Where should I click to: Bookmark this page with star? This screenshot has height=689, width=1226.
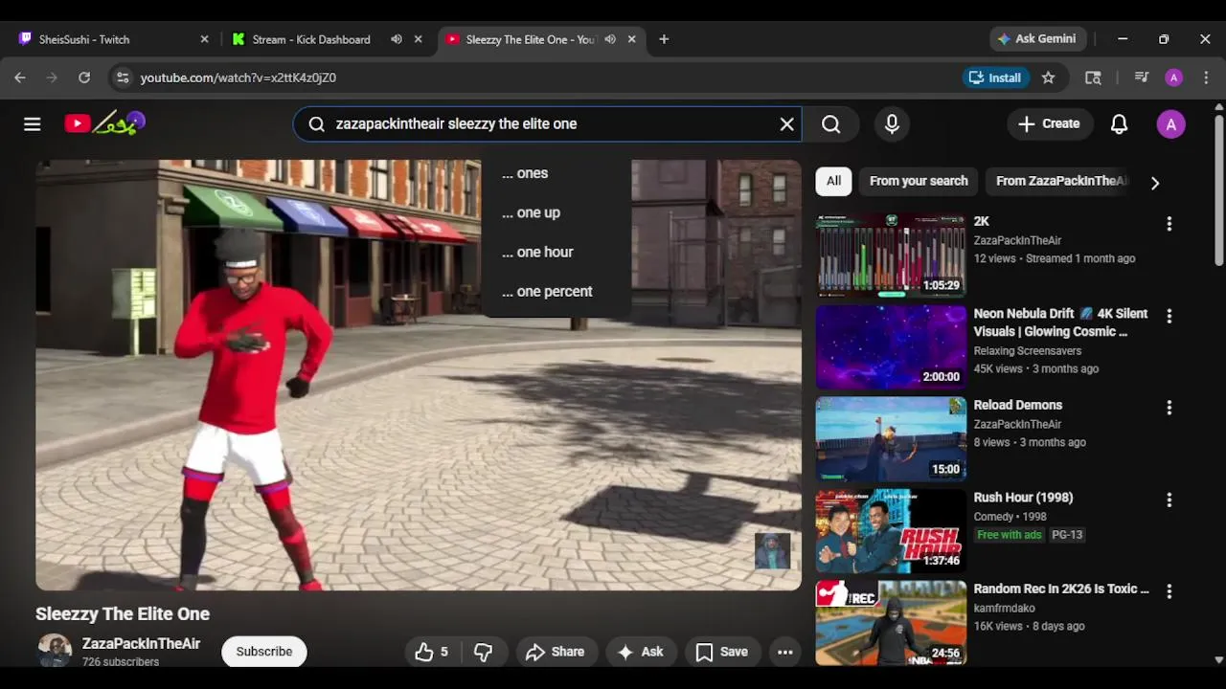[x=1048, y=78]
